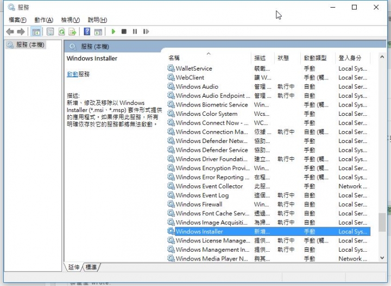Click the gear icon beside Windows Color System

171,114
